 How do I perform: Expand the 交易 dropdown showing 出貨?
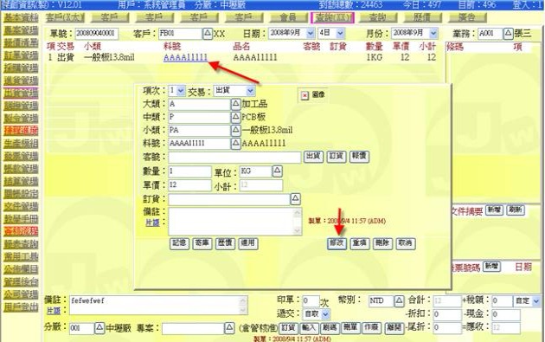point(250,91)
